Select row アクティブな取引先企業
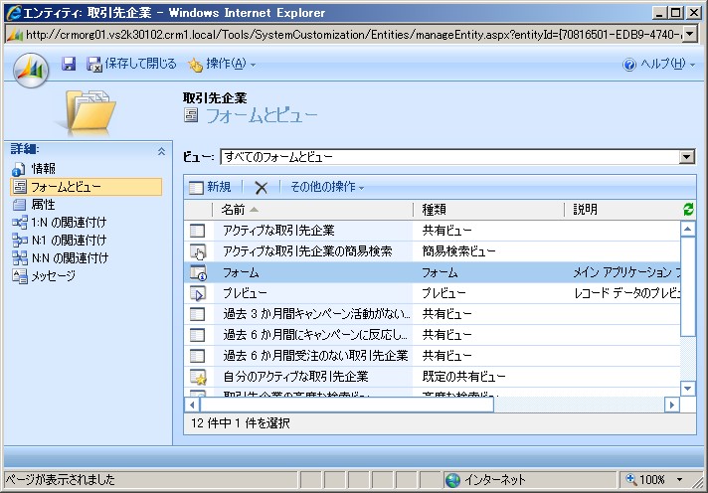Viewport: 708px width, 493px height. coord(433,231)
